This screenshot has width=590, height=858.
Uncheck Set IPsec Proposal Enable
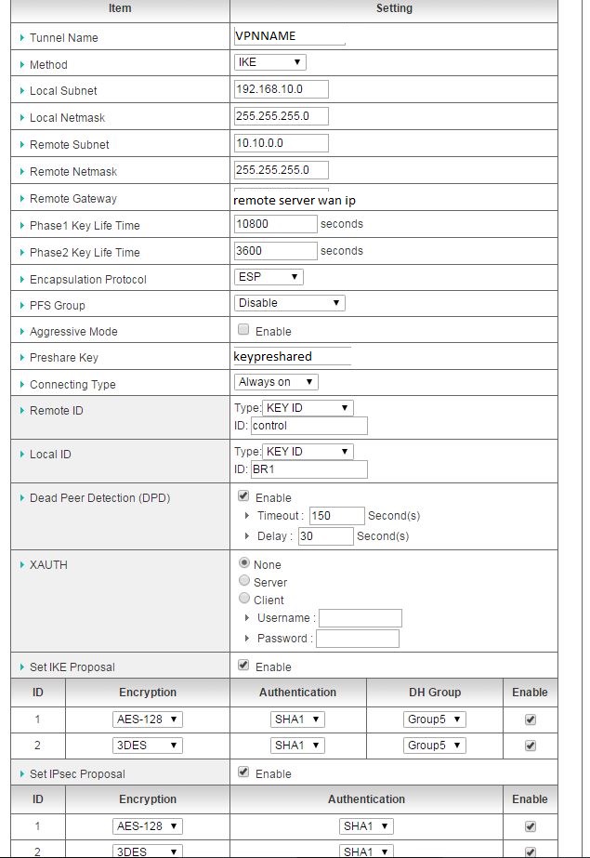(x=243, y=772)
